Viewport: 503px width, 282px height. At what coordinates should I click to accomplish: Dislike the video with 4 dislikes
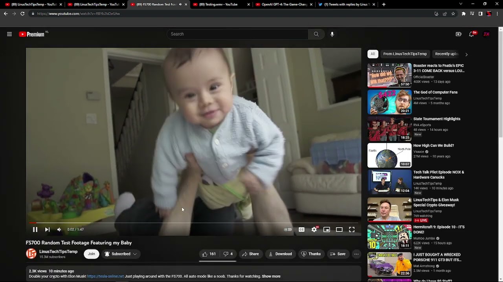tap(228, 254)
